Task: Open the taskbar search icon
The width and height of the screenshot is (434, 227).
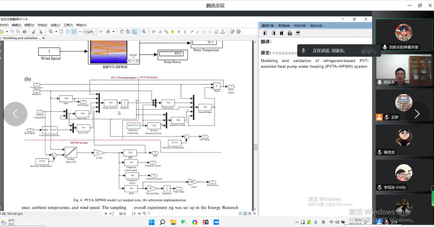Action: [x=162, y=222]
